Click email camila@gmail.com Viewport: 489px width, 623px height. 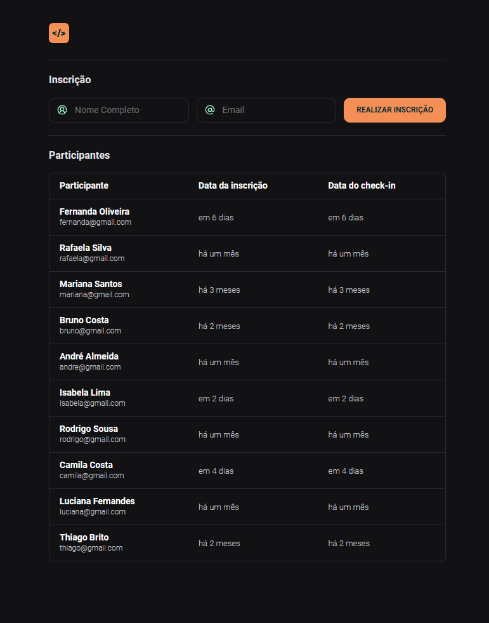point(92,475)
